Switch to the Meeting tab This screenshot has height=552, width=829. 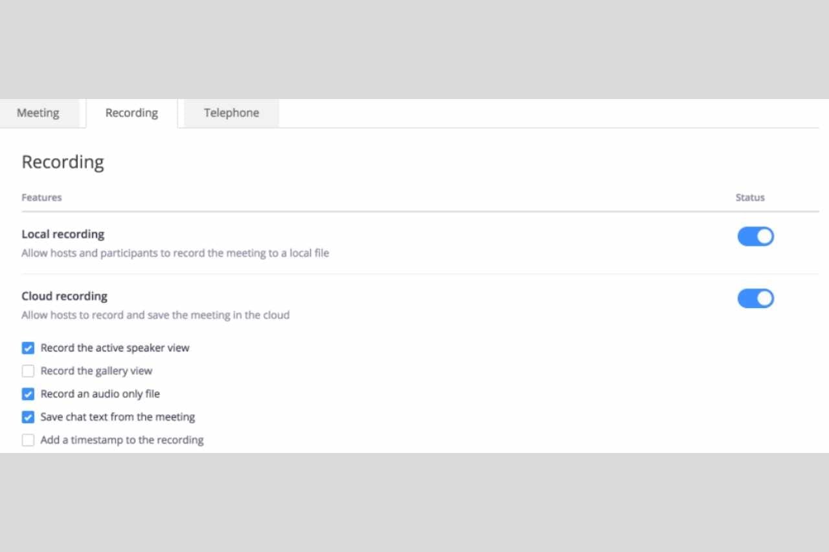click(x=38, y=113)
